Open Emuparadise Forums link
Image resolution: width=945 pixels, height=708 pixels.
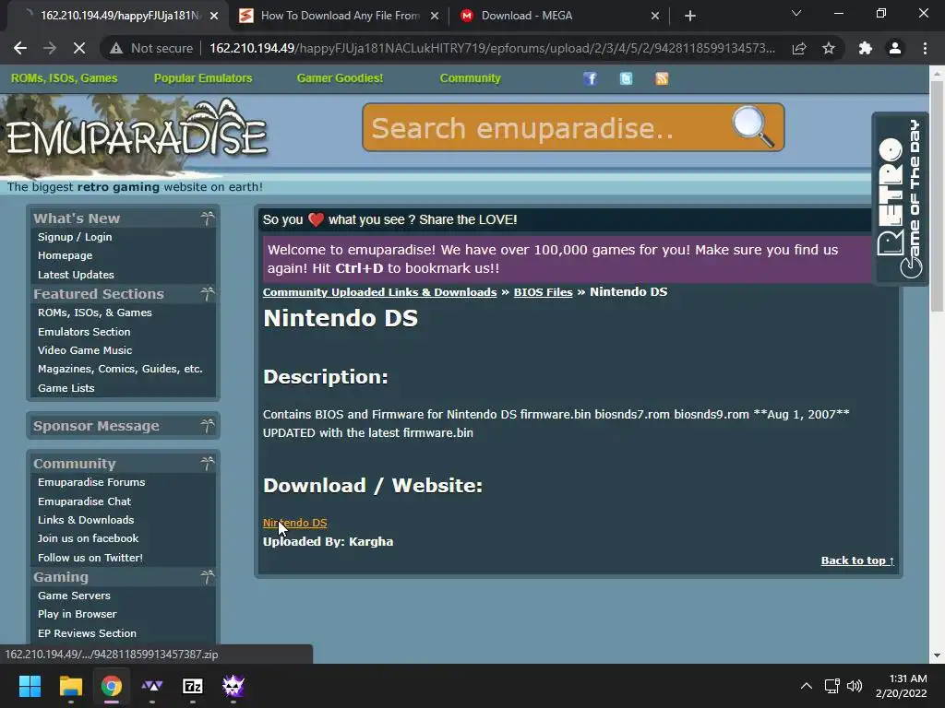(x=91, y=482)
